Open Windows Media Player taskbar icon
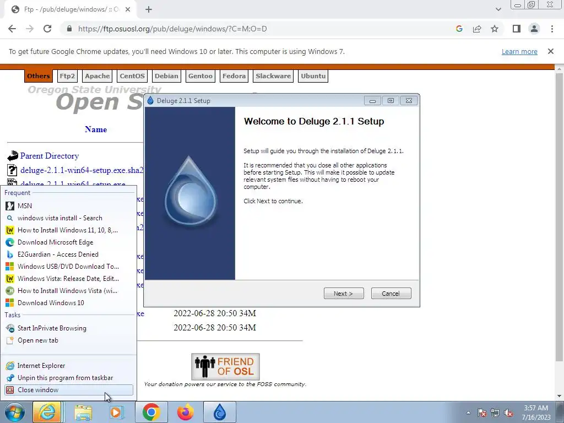The height and width of the screenshot is (423, 564). (x=116, y=412)
